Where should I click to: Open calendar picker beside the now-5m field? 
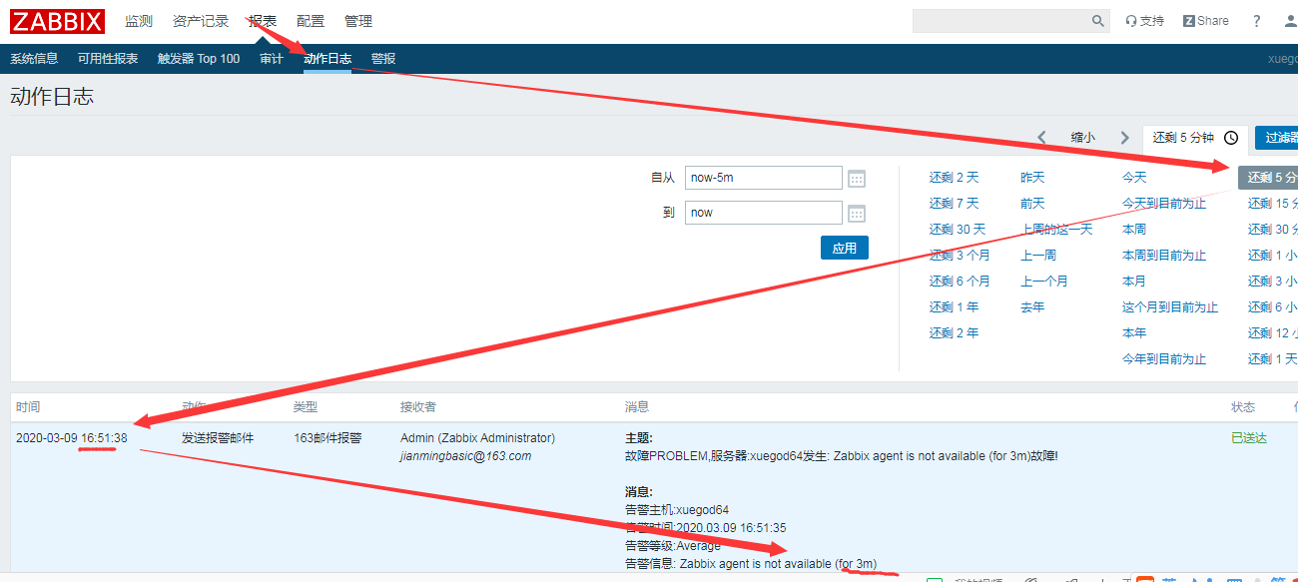click(x=856, y=179)
